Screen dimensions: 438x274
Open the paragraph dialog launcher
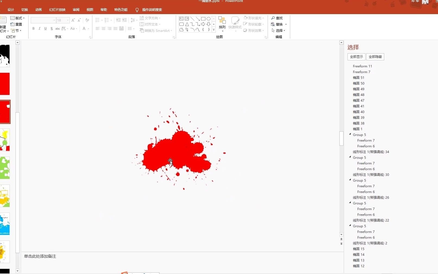click(x=174, y=38)
